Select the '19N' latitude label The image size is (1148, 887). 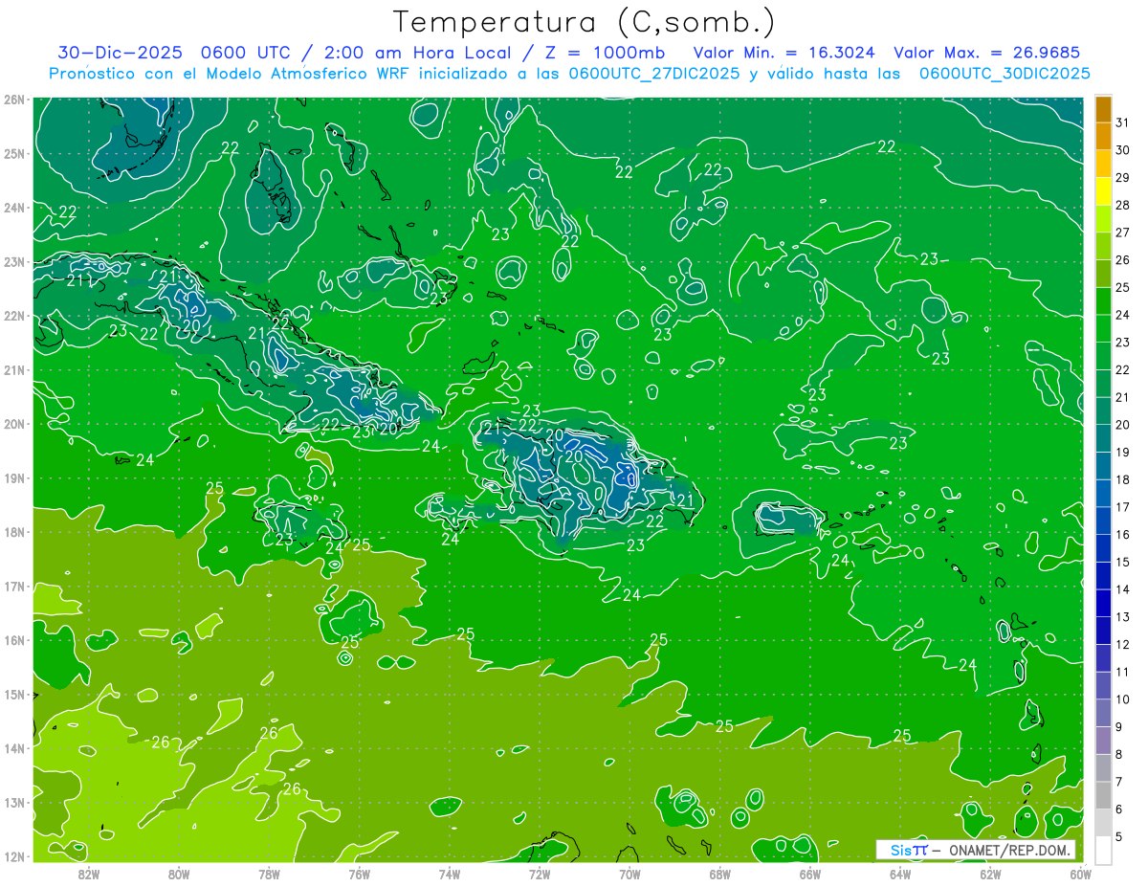coord(14,478)
